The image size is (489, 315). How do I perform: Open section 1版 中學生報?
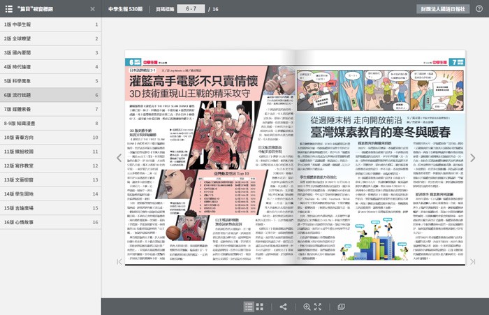[x=49, y=24]
